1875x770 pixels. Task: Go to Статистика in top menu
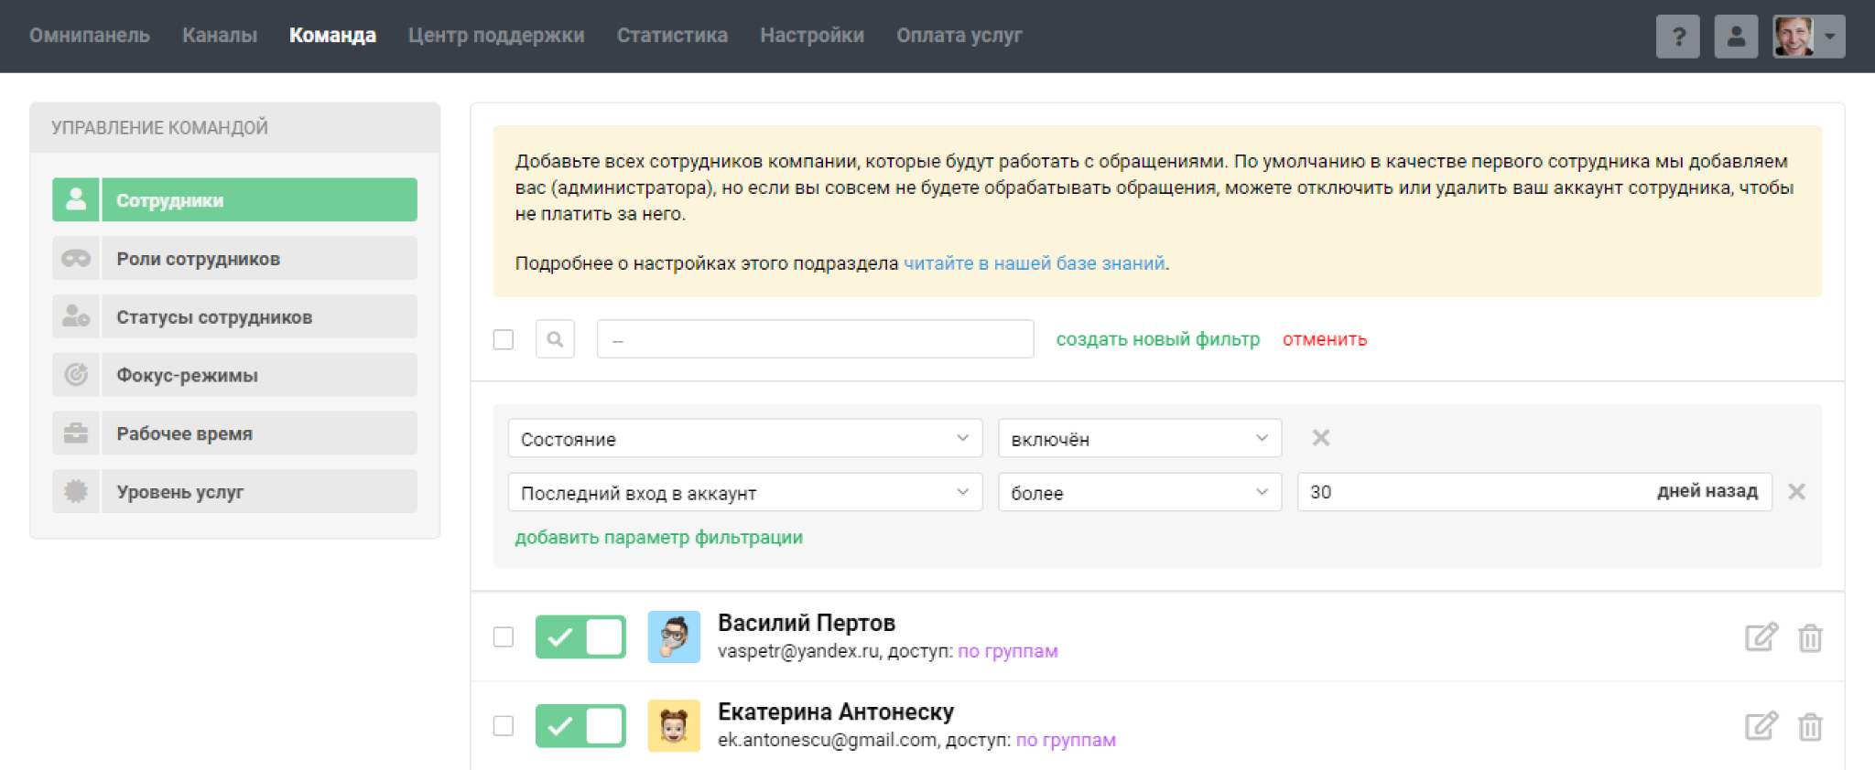pos(672,36)
